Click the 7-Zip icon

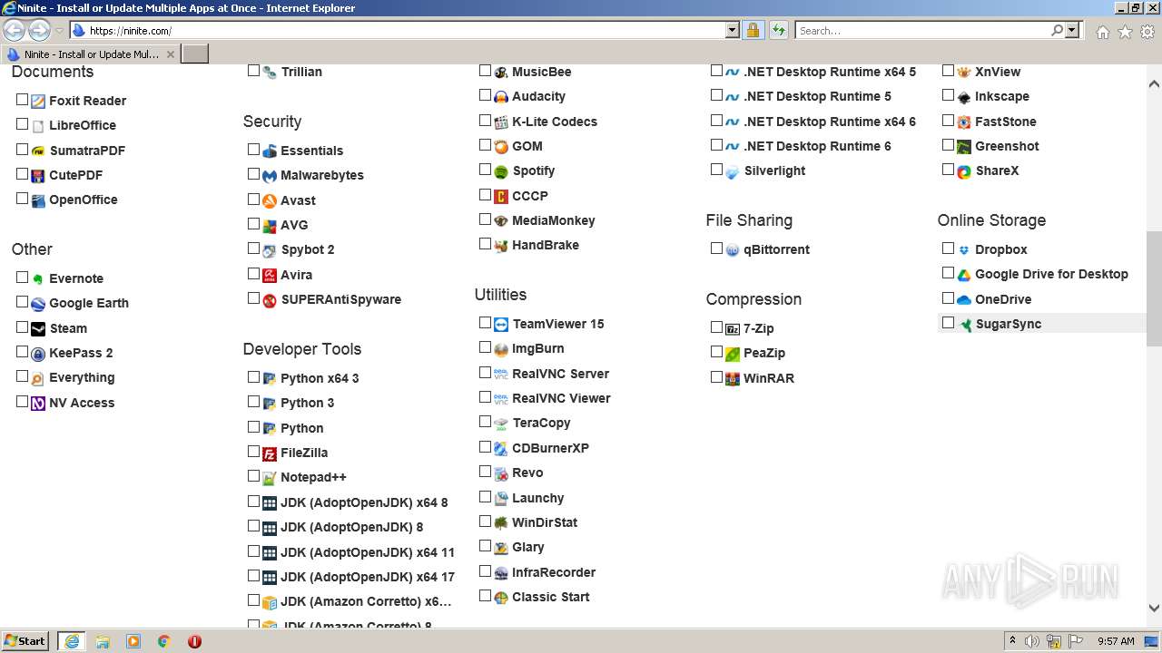(x=733, y=329)
